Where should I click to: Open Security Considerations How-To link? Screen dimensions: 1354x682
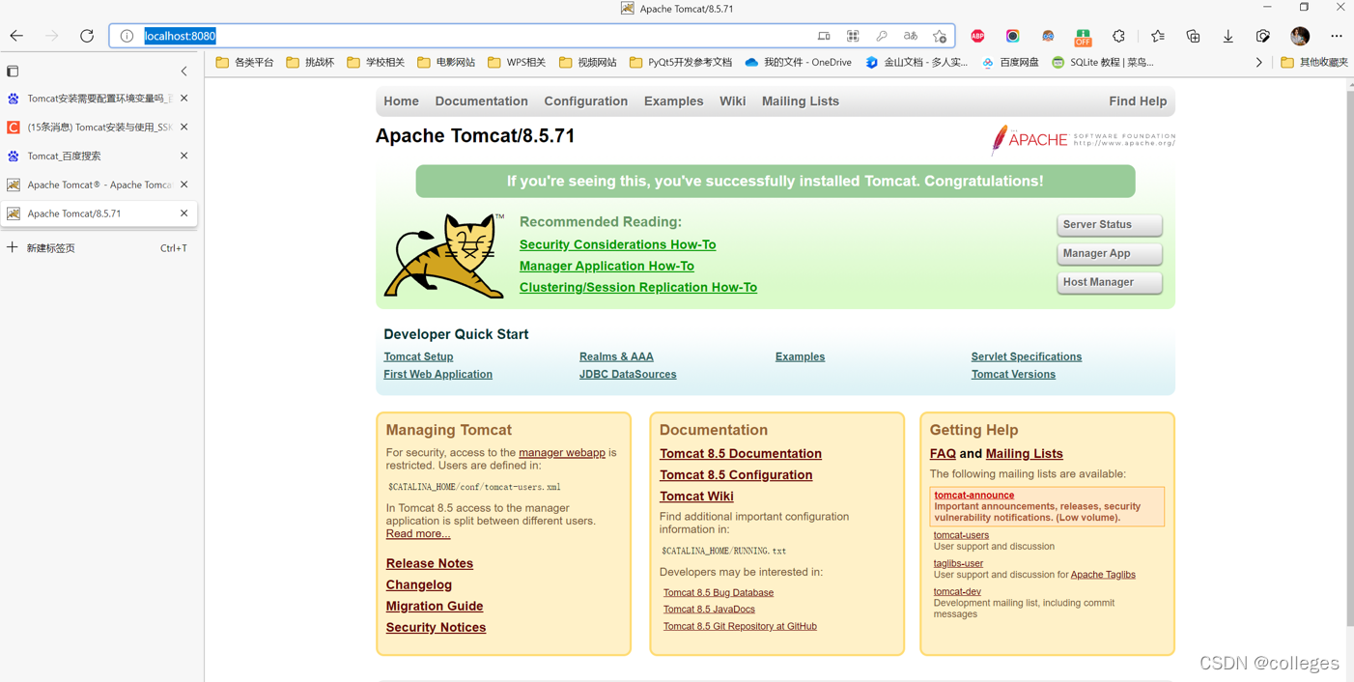(x=617, y=244)
